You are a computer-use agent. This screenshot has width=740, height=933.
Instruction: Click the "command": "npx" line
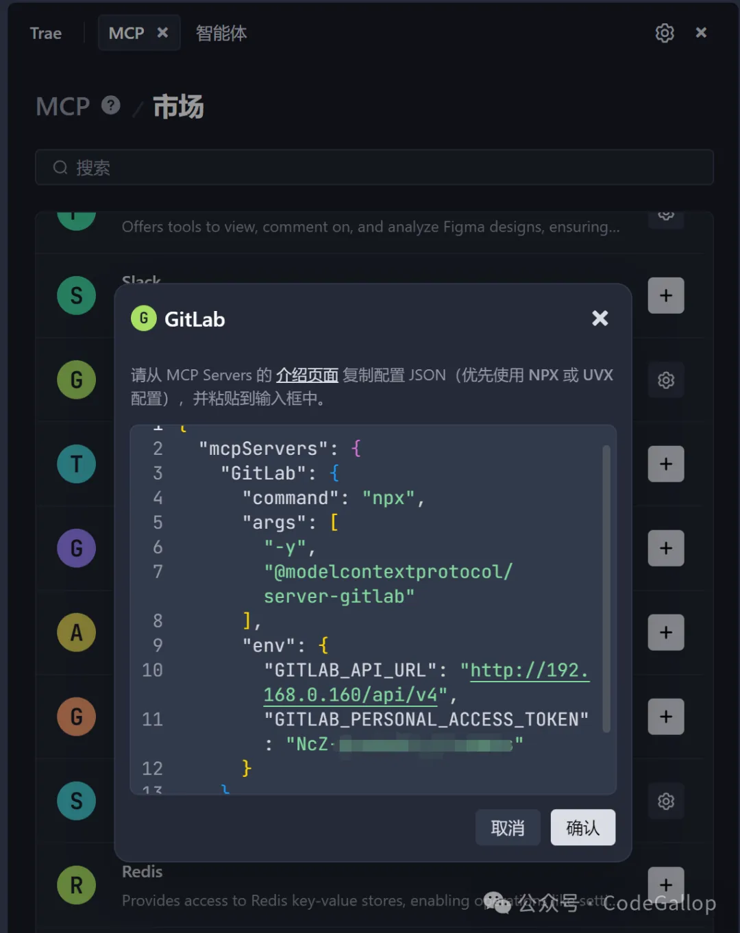pos(334,498)
